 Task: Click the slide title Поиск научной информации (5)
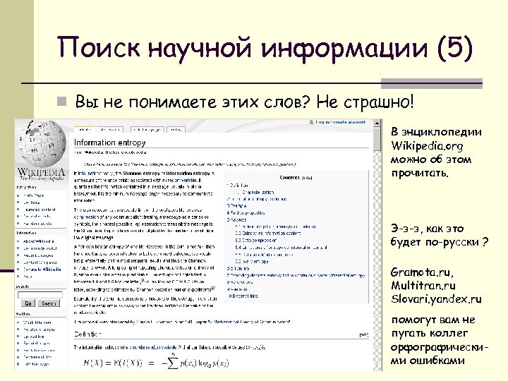point(265,48)
